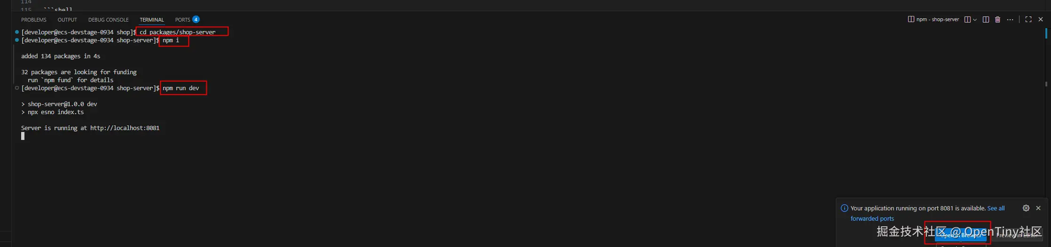Follow the See all forwarded ports link

point(927,213)
